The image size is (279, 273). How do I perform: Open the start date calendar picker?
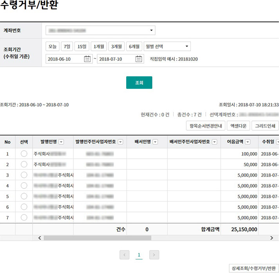[x=87, y=59]
